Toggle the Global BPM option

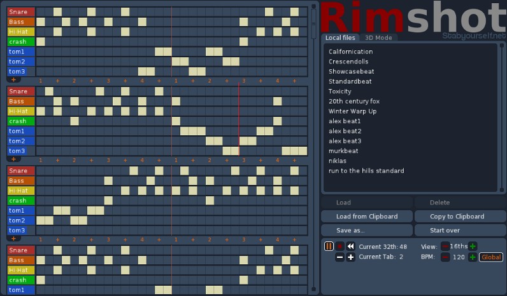tap(491, 257)
